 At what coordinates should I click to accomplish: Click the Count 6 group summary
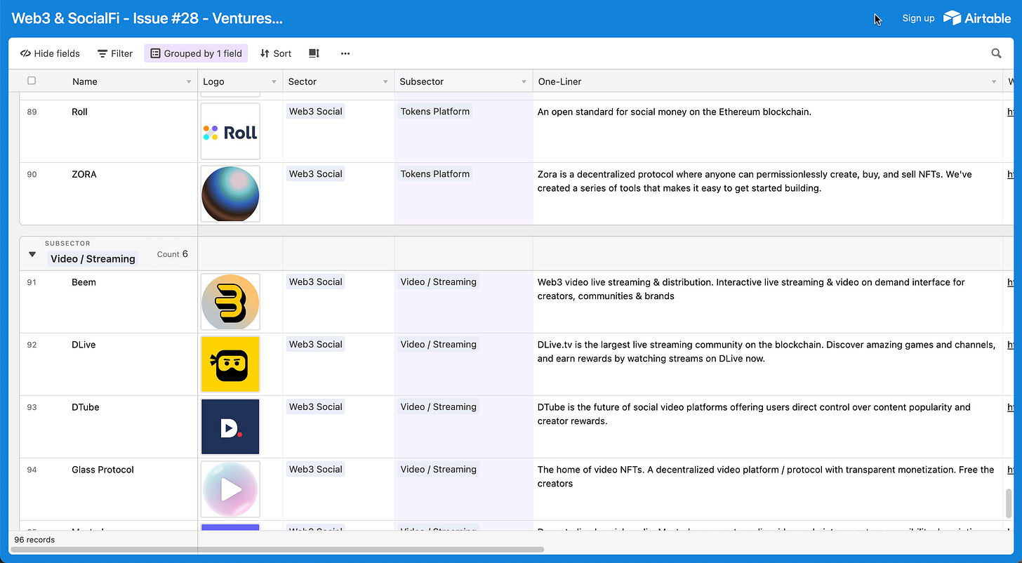pos(173,254)
